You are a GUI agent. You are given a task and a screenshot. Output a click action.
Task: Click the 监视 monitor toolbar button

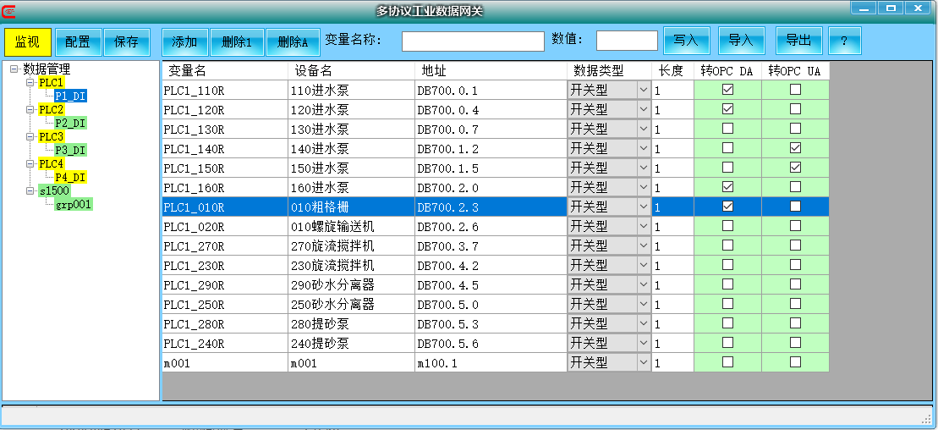tap(28, 41)
